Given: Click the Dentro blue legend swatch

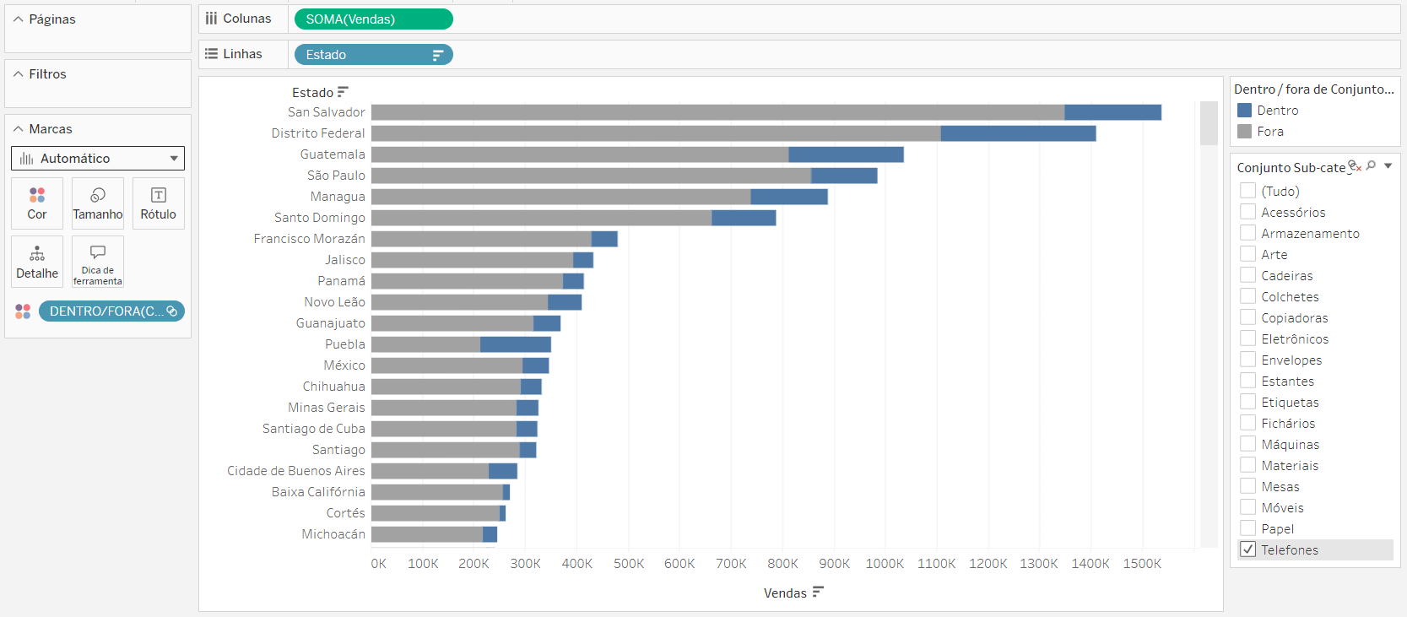Looking at the screenshot, I should click(x=1244, y=111).
